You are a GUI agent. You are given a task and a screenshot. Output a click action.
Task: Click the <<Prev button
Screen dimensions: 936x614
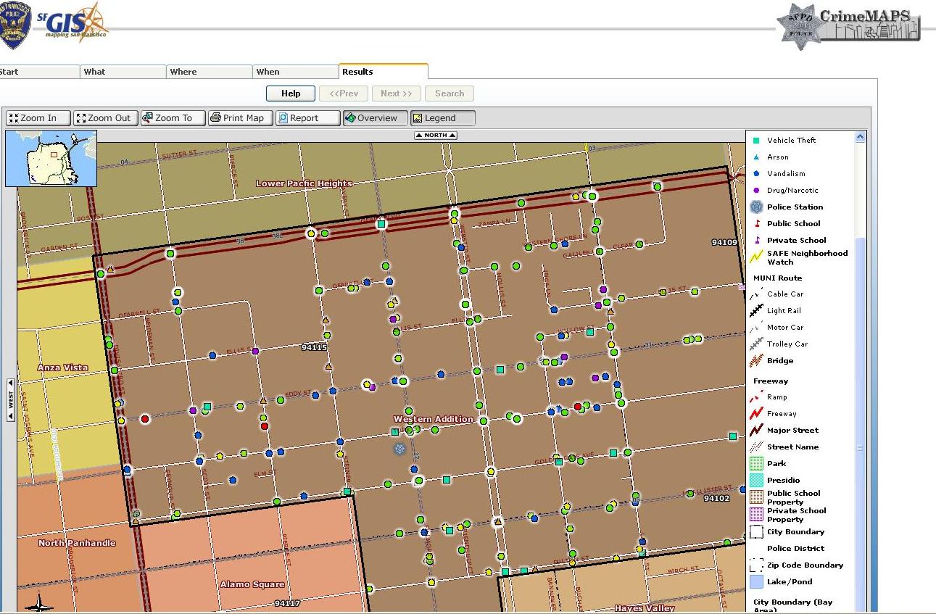click(344, 94)
